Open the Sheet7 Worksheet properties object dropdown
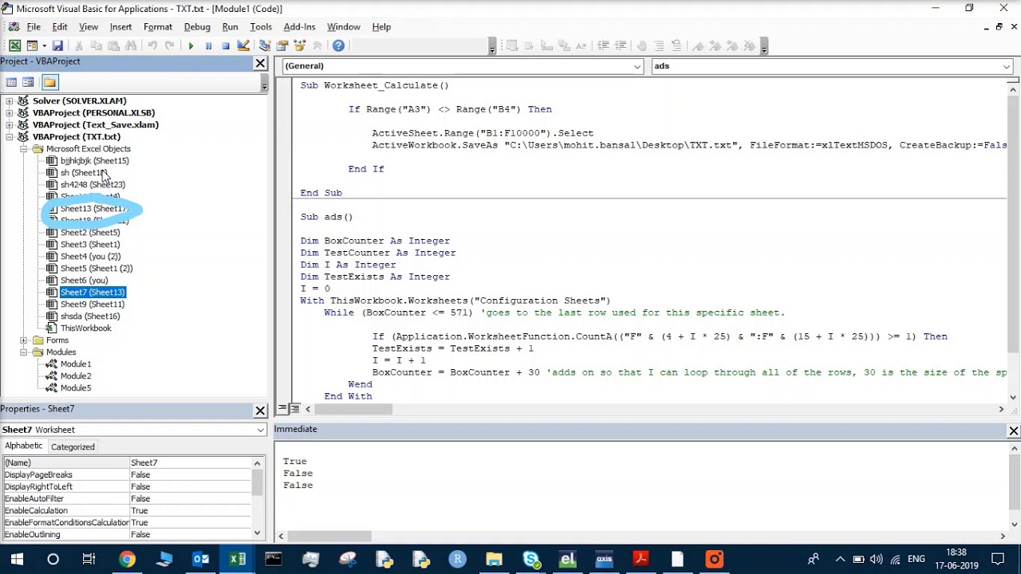Screen dimensions: 1021x574 [x=260, y=430]
